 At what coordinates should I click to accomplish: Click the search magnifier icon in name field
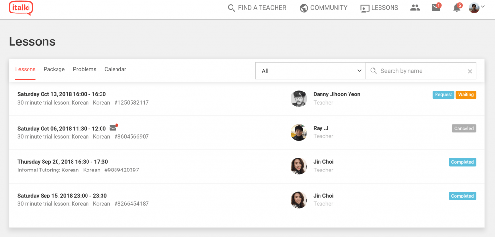tap(374, 71)
